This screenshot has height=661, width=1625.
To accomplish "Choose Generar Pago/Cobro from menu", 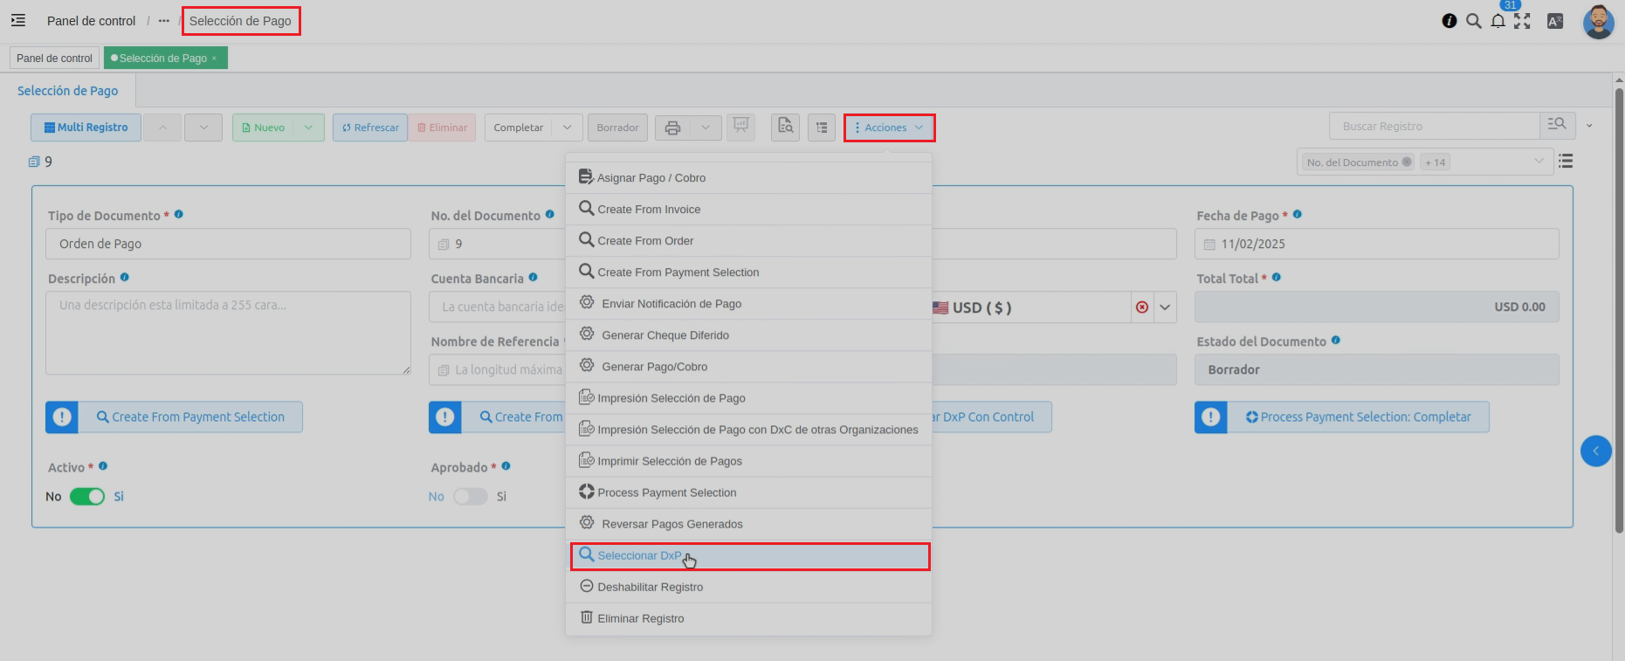I will click(654, 367).
